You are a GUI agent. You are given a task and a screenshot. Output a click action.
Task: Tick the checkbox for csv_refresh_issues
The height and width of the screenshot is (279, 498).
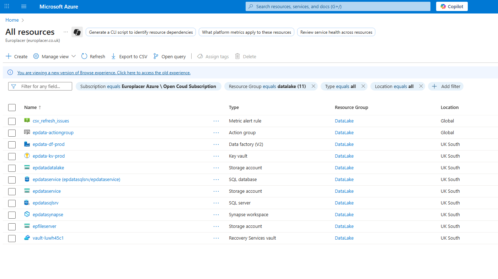tap(12, 121)
